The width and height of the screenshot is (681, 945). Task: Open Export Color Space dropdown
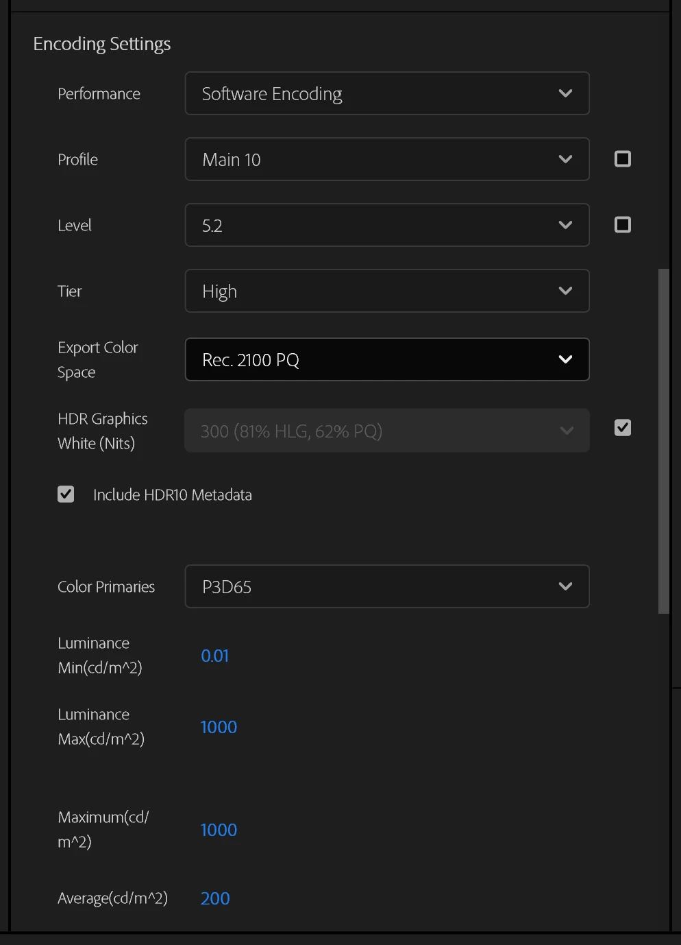pos(386,359)
